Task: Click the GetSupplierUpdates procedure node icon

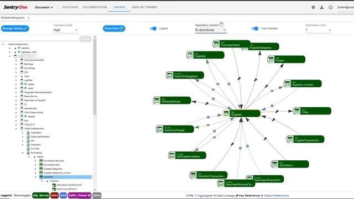Action: click(172, 155)
